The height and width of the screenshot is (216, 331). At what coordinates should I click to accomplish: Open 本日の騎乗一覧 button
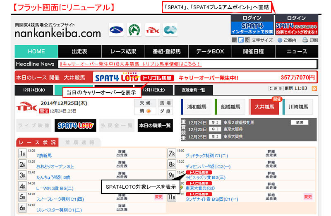(155, 126)
